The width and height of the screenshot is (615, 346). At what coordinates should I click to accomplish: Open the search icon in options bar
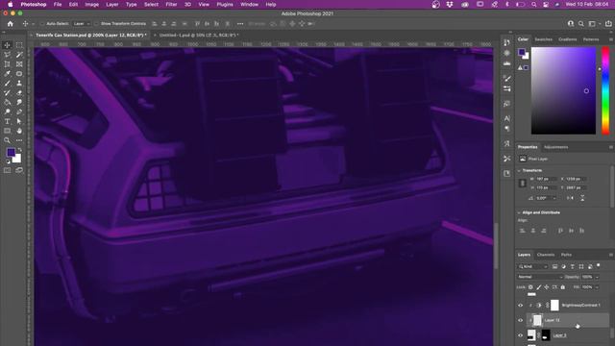click(580, 23)
